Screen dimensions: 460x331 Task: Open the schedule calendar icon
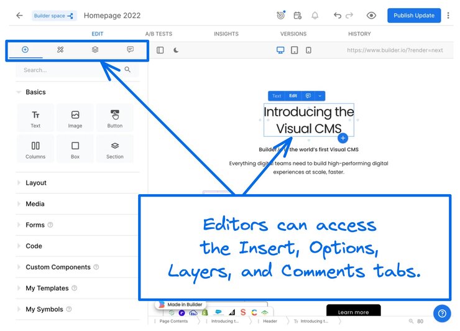(x=298, y=16)
